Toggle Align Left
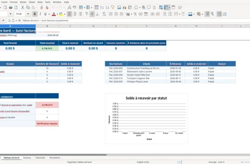The width and height of the screenshot is (250, 164). tap(70, 14)
